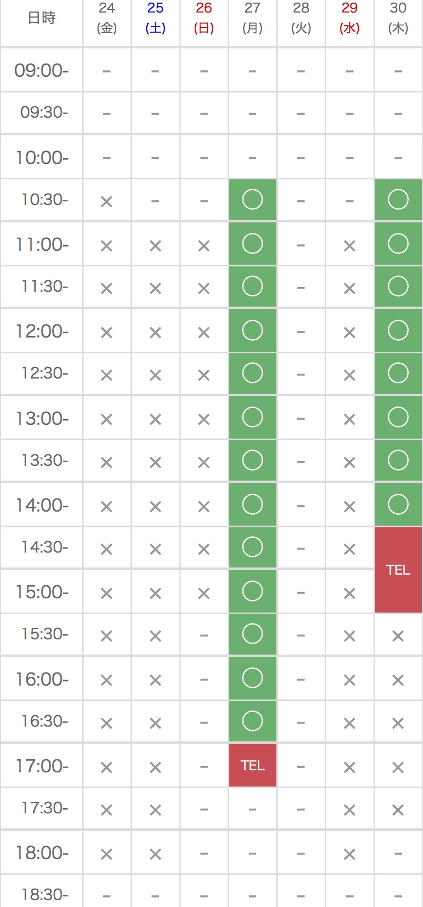
Task: Select the Monday 27 slot at 16:30
Action: [x=253, y=721]
